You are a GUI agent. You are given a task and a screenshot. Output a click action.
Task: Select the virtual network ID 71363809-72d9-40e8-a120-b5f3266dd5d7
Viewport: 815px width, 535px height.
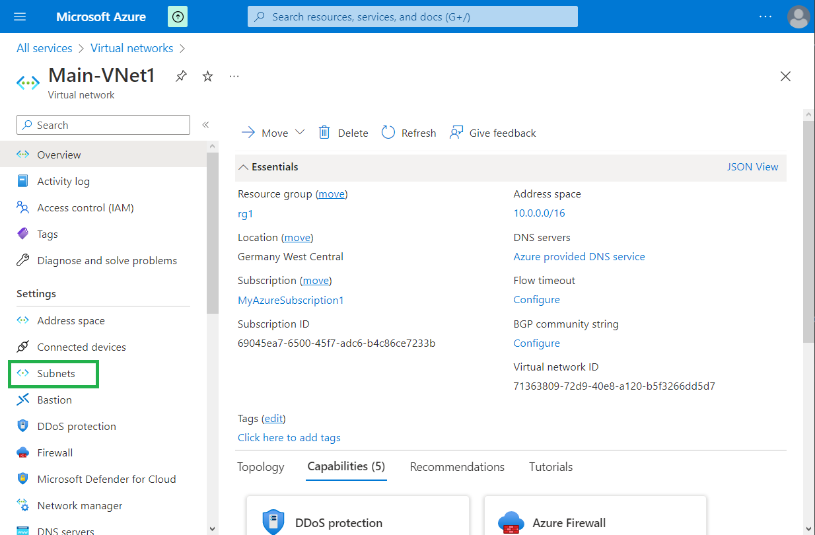[614, 386]
